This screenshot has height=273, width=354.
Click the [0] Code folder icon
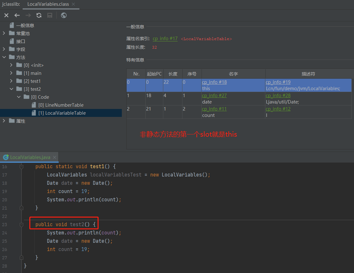tap(26, 97)
